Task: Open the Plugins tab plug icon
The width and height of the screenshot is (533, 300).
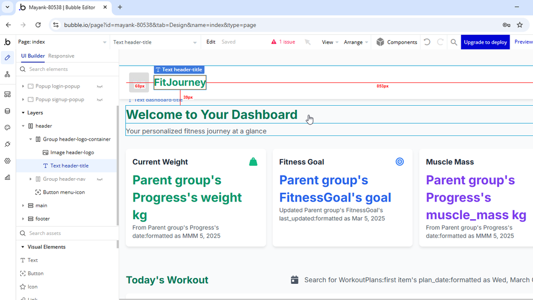Action: (7, 144)
